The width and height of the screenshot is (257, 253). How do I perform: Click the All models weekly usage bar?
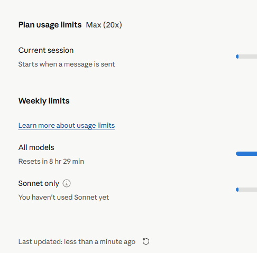[x=246, y=154]
